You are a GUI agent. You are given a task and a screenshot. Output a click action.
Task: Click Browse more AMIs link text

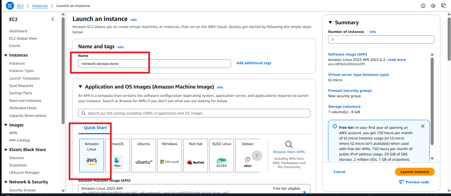click(289, 152)
